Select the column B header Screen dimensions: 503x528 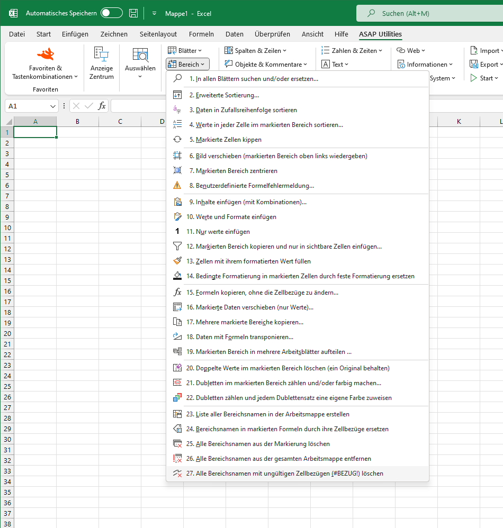(x=77, y=122)
